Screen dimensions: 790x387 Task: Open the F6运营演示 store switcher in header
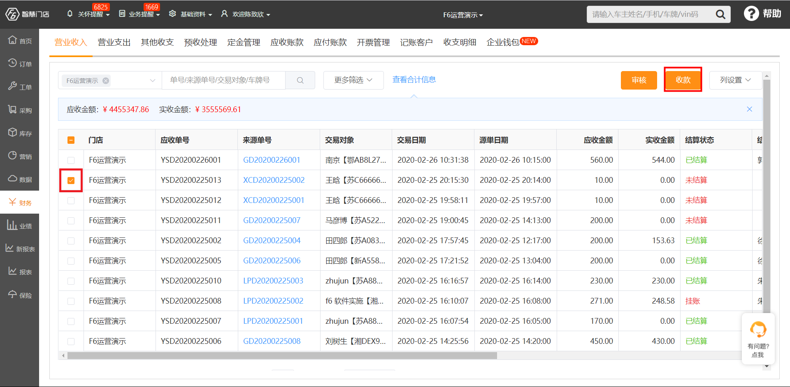pyautogui.click(x=463, y=15)
